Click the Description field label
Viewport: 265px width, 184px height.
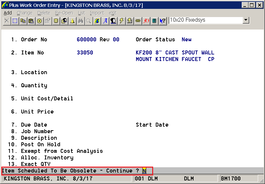click(39, 138)
